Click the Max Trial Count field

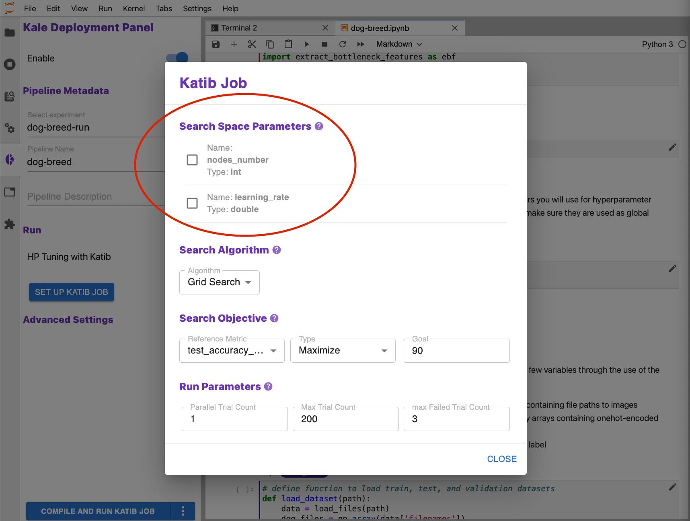pos(346,419)
